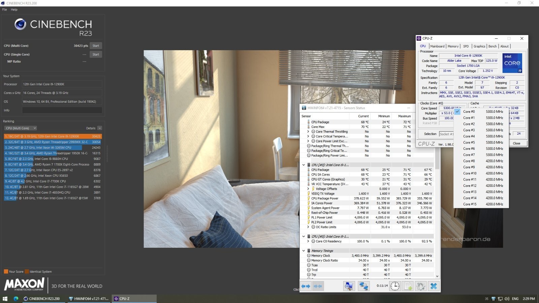Click Core C0 Residency circle icon

(x=313, y=241)
